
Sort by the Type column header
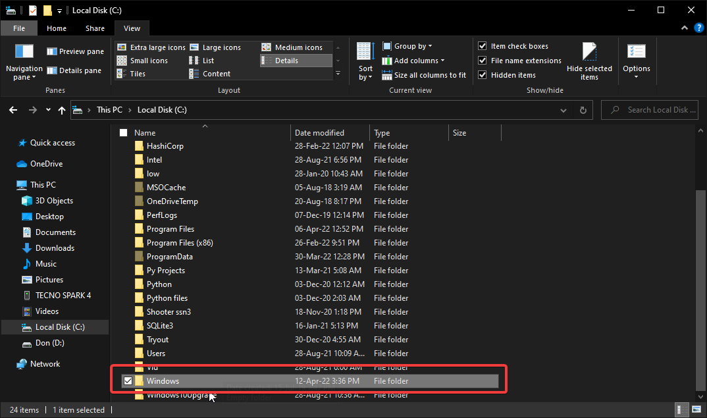pos(409,132)
